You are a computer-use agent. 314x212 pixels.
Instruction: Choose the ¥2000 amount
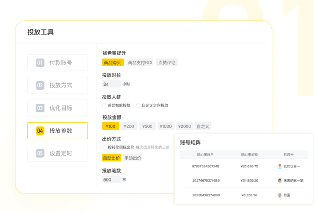[x=184, y=126]
